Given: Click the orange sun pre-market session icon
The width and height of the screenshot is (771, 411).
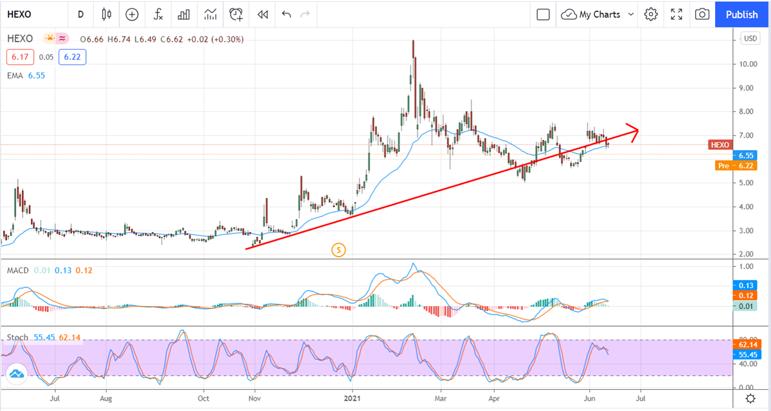Looking at the screenshot, I should [49, 39].
